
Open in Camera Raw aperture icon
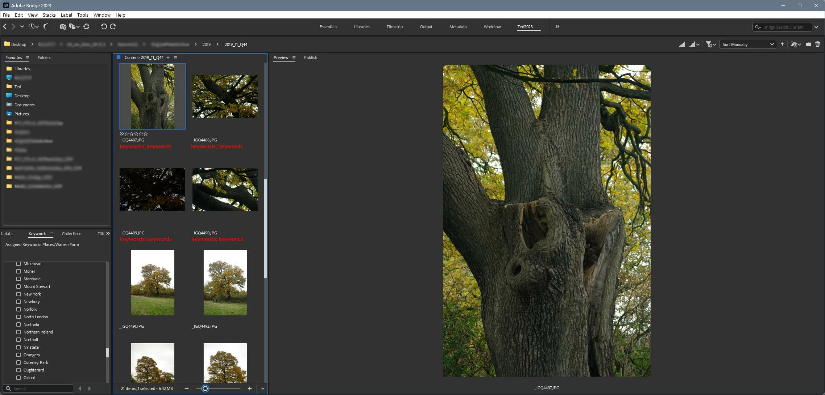[x=86, y=27]
